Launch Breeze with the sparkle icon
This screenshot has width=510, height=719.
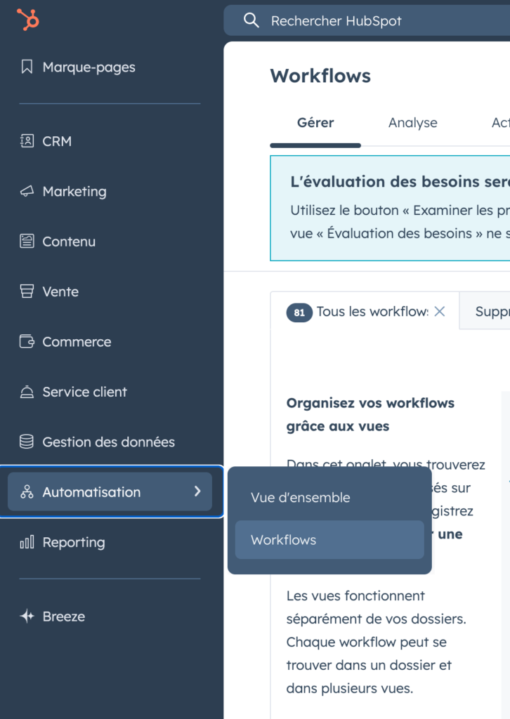pos(27,616)
